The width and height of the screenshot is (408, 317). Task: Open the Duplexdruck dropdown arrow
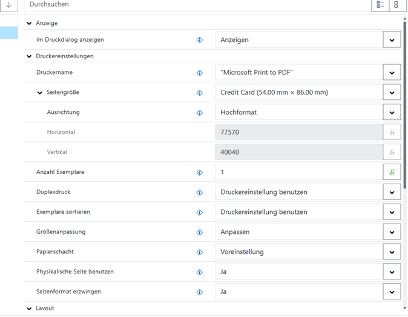click(x=392, y=192)
